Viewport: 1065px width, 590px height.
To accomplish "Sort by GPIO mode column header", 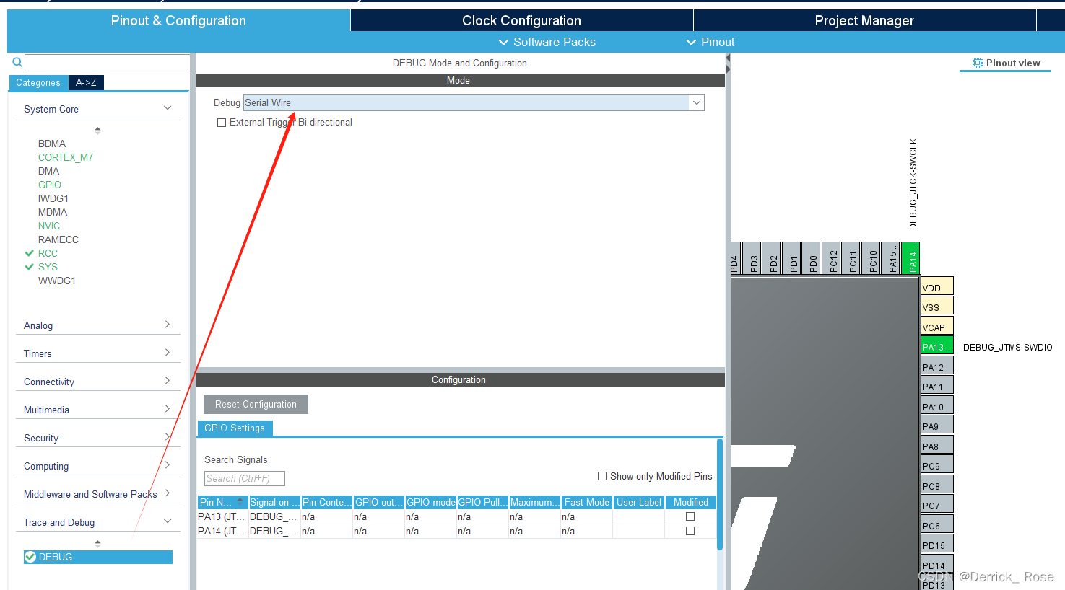I will point(430,502).
